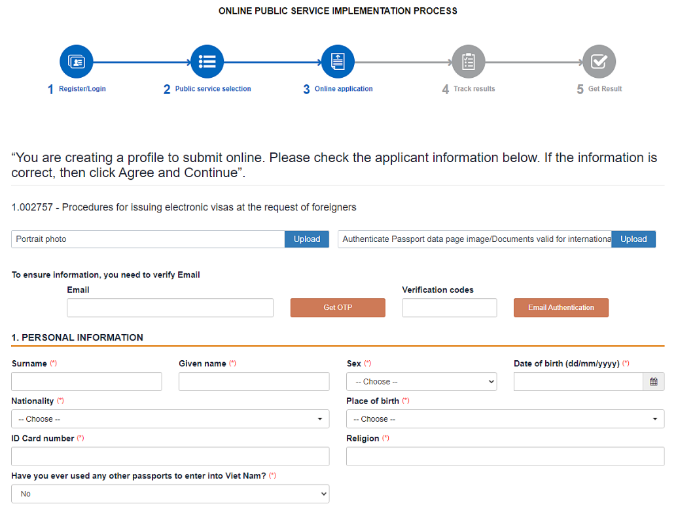This screenshot has height=508, width=678.
Task: Upload a portrait photo
Action: (x=306, y=239)
